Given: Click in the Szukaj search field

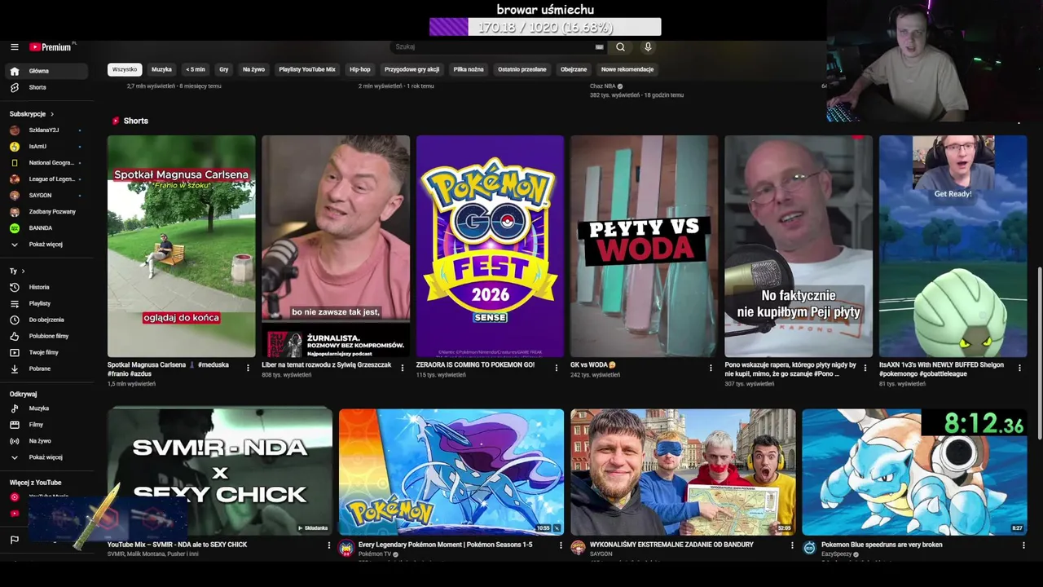Looking at the screenshot, I should (493, 47).
